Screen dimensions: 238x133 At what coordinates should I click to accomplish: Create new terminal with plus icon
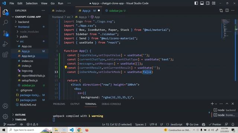[x=212, y=103]
